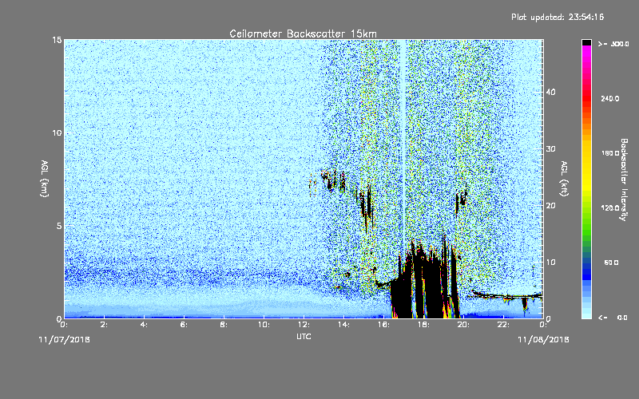Click the '240.0' colorbar value
Viewport: 639px width, 399px height.
610,98
